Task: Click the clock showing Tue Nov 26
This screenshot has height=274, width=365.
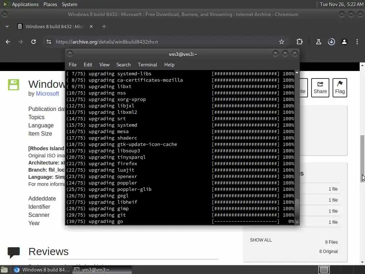Action: pyautogui.click(x=341, y=4)
